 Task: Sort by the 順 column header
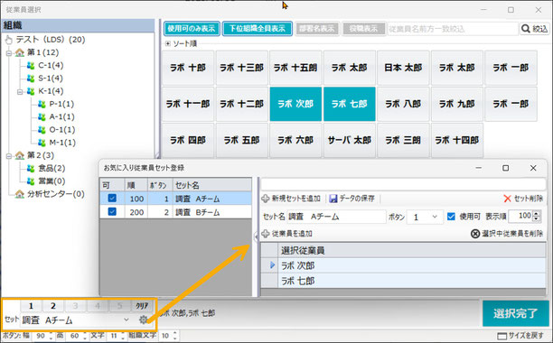coord(136,185)
